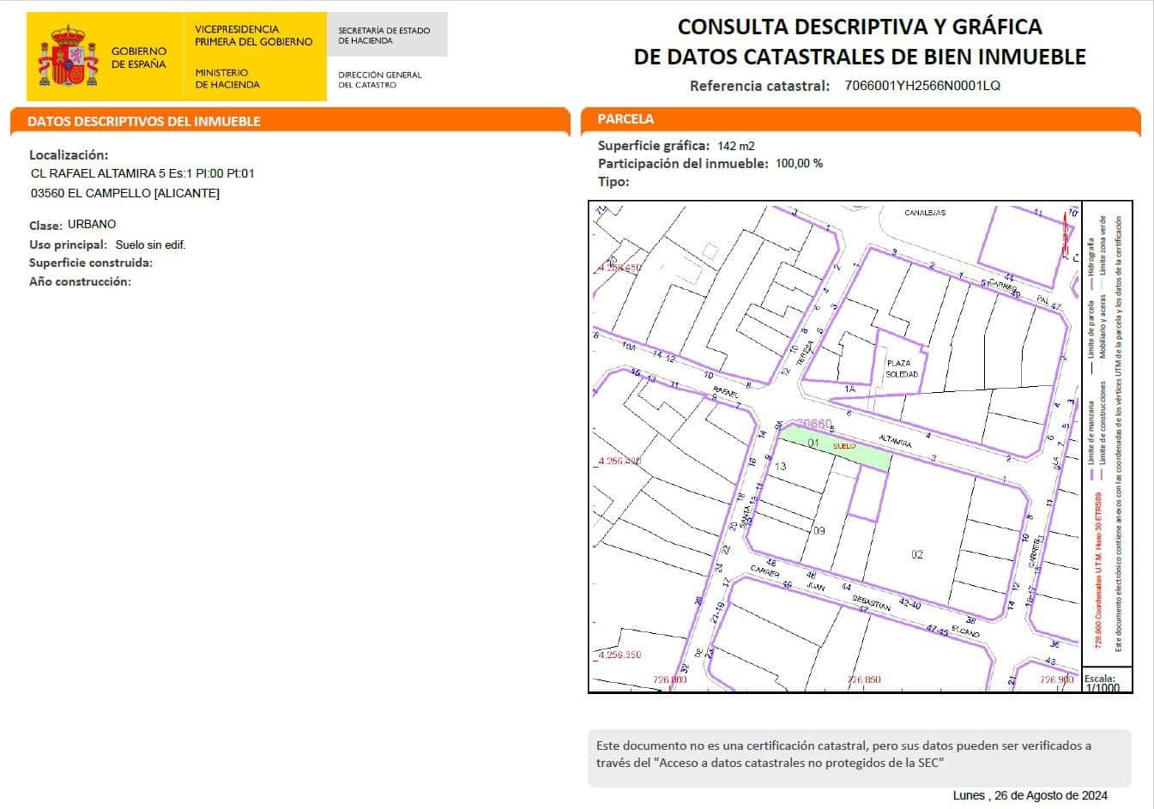
Task: Expand the PARCELA section header
Action: point(626,118)
